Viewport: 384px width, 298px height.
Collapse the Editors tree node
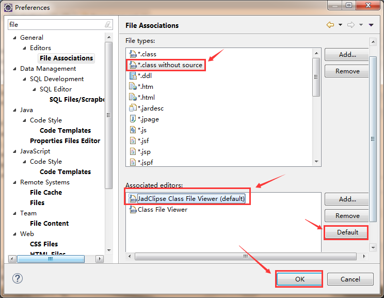pos(24,48)
